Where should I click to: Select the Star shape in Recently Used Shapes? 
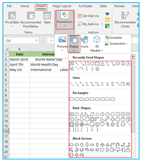pos(97,69)
